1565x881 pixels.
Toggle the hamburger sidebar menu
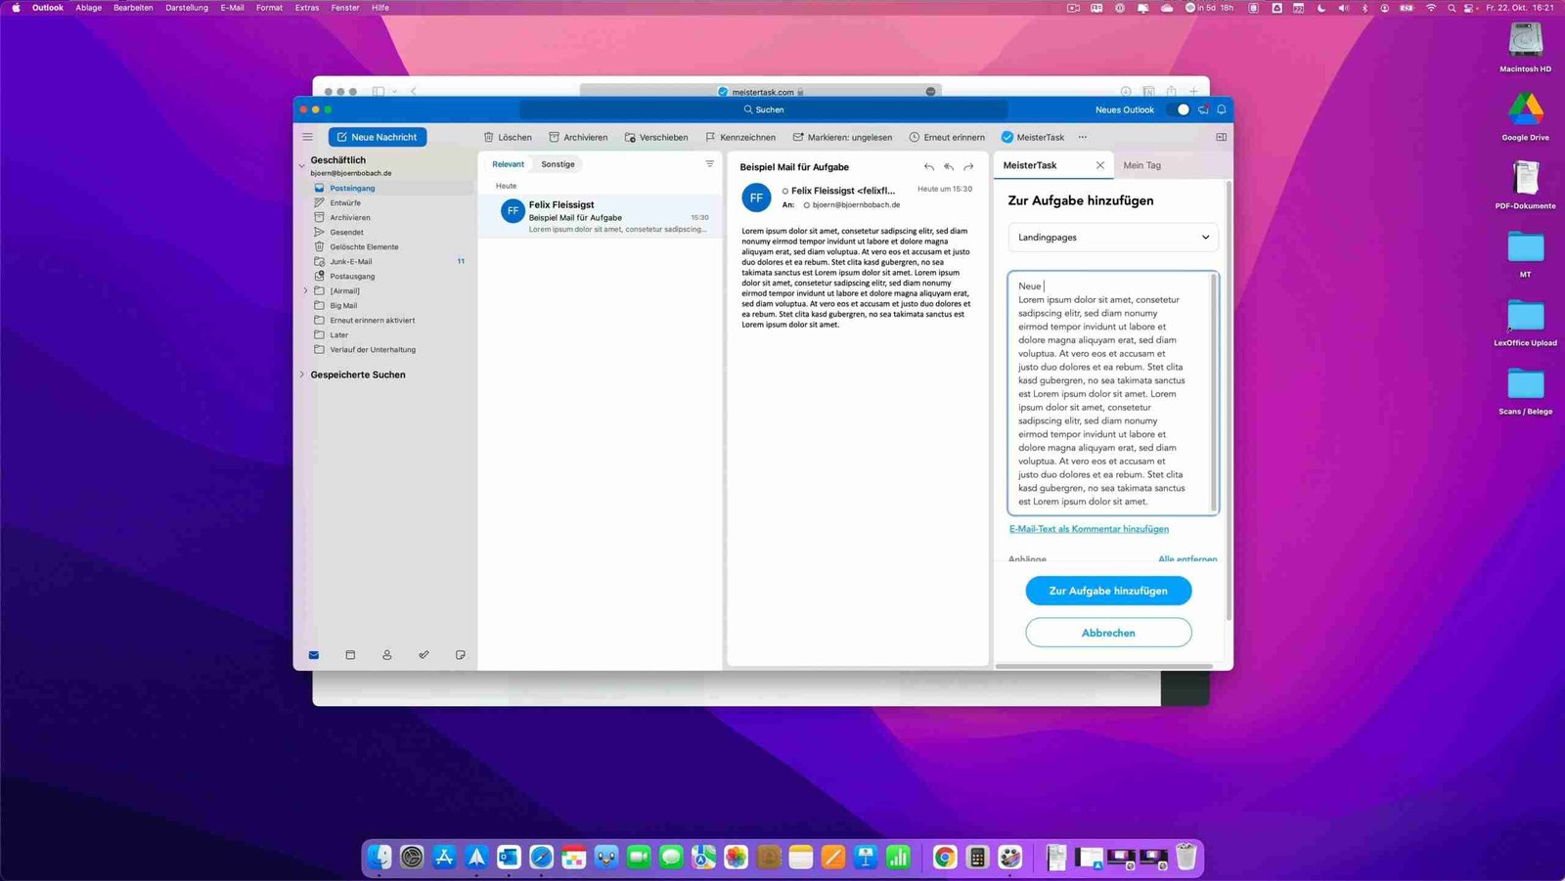point(307,137)
